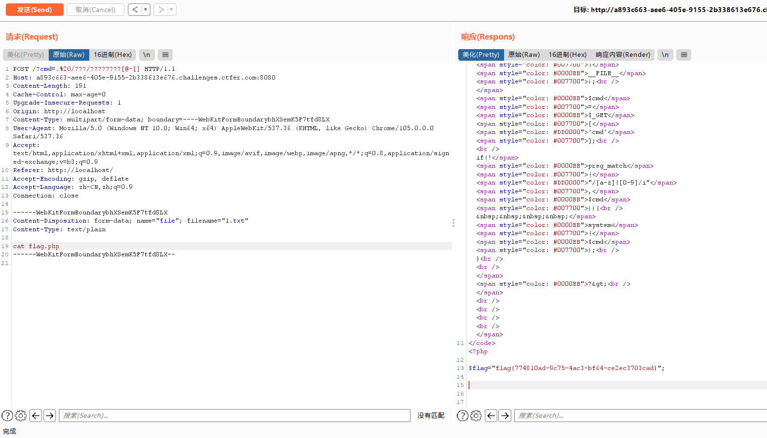Click the Connection: close header line
Viewport: 767px width, 438px height.
46,196
